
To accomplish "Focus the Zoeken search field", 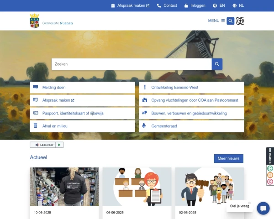I will tap(132, 64).
